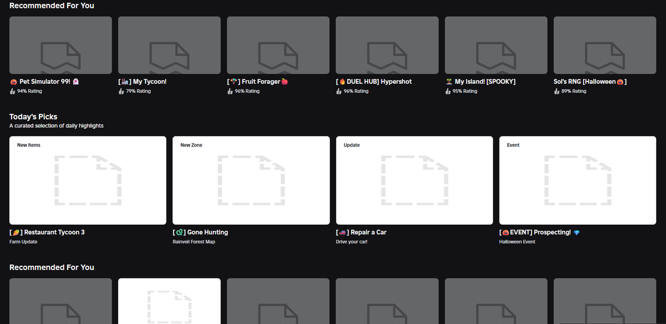Open the New Zone card for Gone Hunting

click(251, 180)
